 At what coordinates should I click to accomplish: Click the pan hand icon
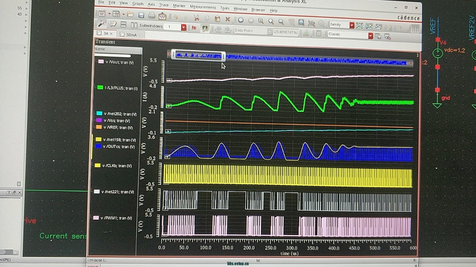click(292, 22)
